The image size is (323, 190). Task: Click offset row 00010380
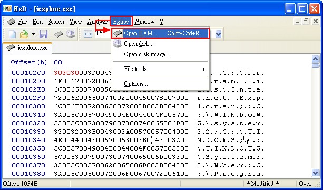(28, 174)
